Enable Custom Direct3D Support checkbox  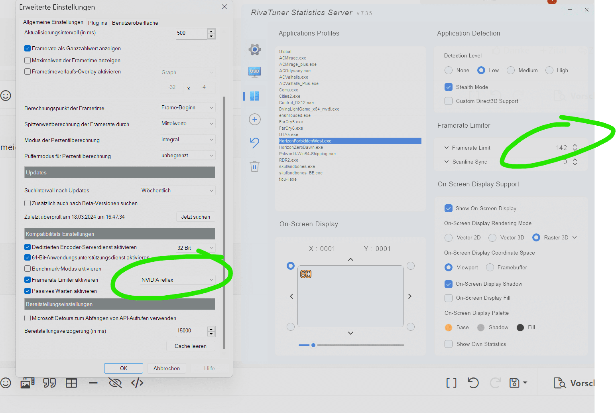[x=449, y=101]
